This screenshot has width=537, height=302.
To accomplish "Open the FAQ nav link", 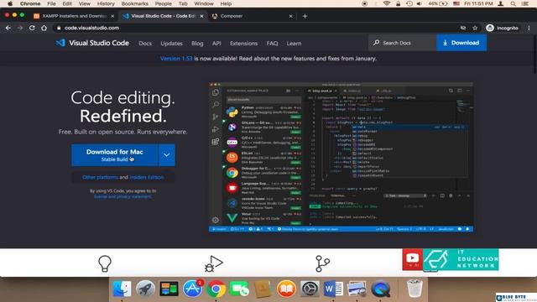I will coord(272,44).
